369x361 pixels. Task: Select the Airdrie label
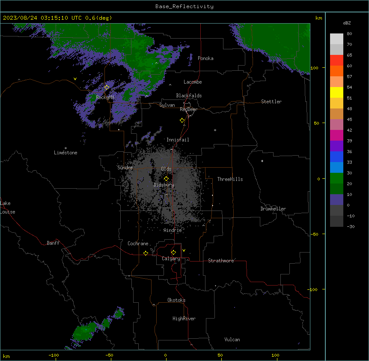(x=173, y=230)
